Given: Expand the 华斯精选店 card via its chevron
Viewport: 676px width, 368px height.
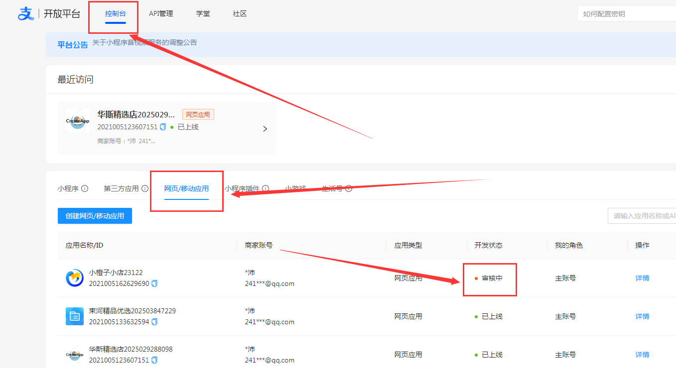Looking at the screenshot, I should pyautogui.click(x=265, y=128).
